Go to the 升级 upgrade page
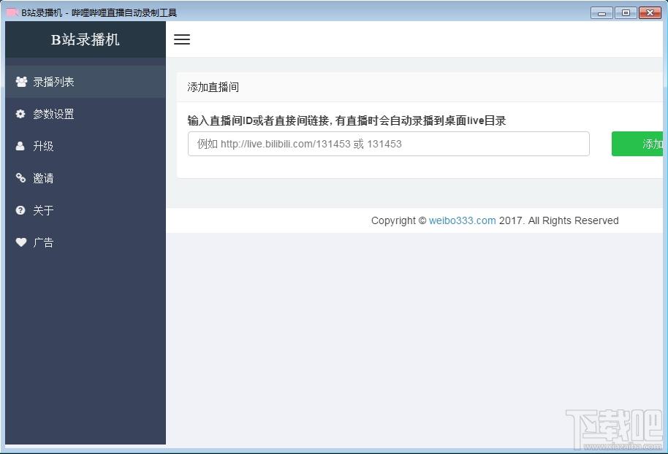 (86, 146)
